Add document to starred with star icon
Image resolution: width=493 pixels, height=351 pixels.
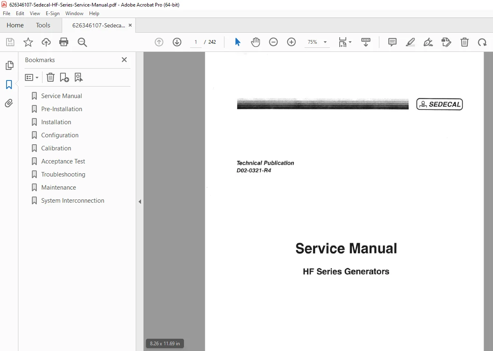point(28,42)
